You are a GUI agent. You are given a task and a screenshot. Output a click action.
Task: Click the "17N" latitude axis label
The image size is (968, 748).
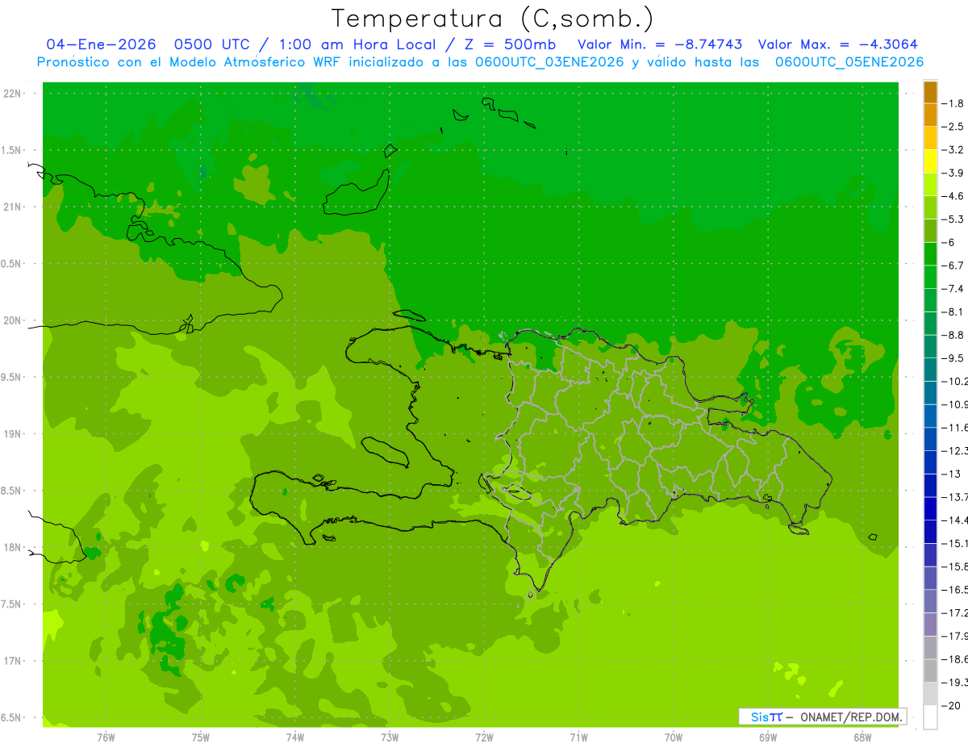click(13, 661)
